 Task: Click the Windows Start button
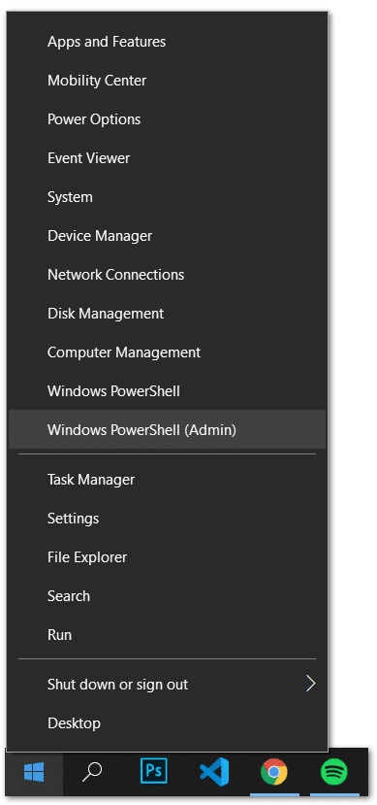(x=34, y=772)
